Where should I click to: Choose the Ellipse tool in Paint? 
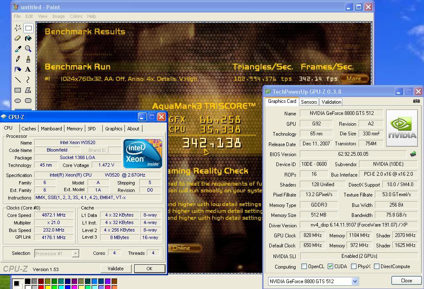click(18, 101)
